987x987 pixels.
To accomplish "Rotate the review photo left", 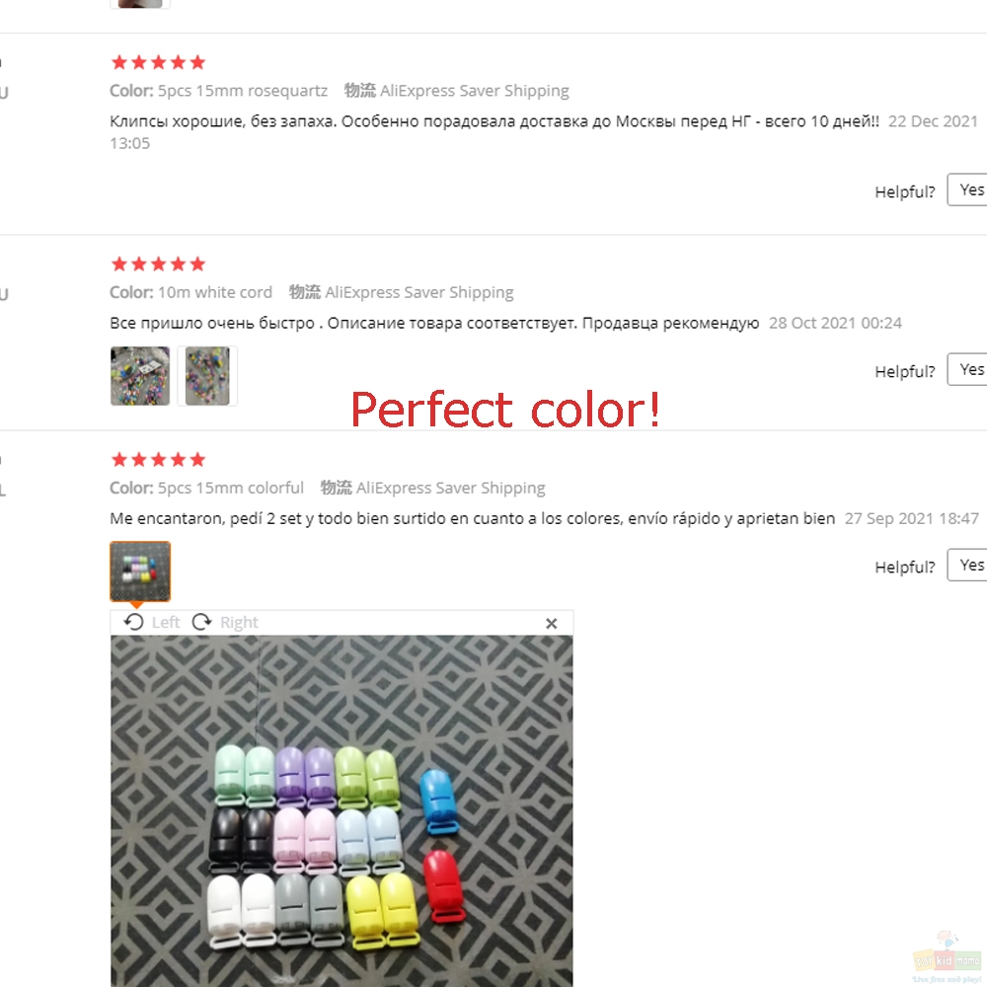I will [x=133, y=622].
